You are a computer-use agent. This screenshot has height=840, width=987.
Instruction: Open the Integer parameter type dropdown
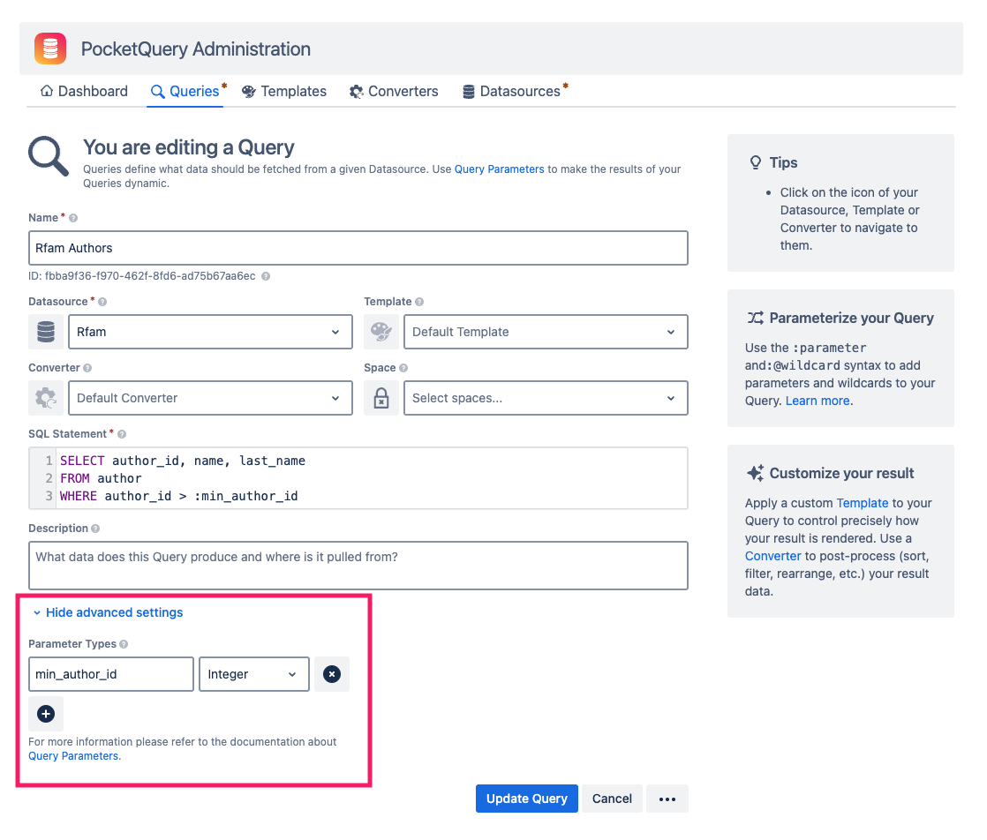[x=254, y=674]
